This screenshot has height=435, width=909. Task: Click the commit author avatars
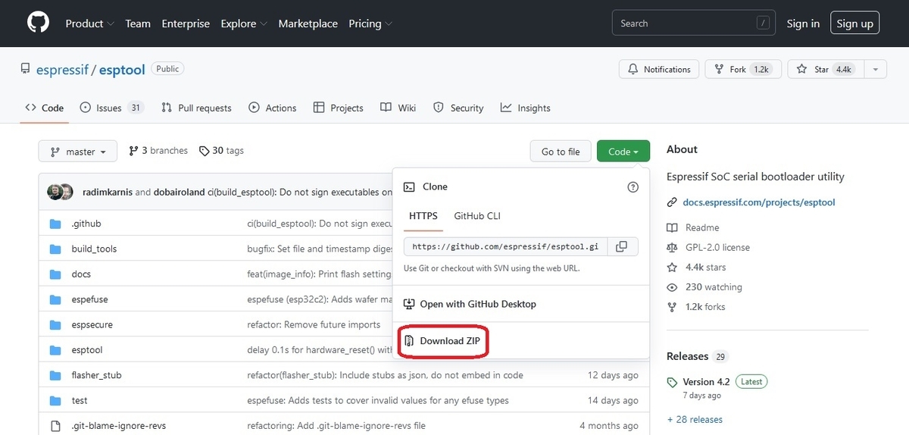point(61,192)
